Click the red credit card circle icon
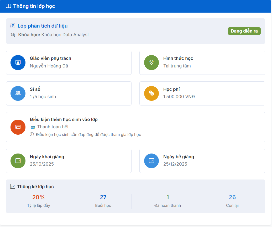 tap(18, 127)
